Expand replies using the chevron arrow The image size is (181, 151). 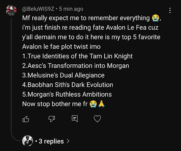click(x=68, y=141)
